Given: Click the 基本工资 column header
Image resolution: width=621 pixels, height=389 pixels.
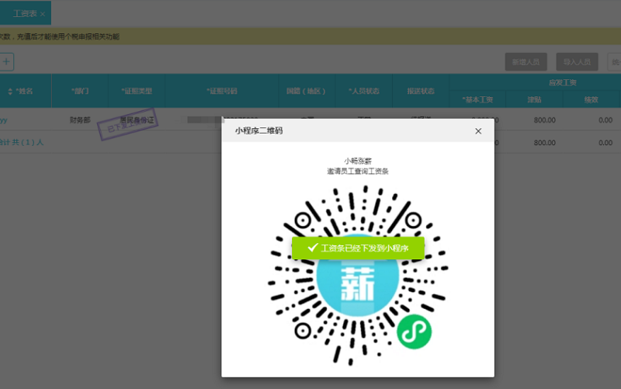Looking at the screenshot, I should click(x=477, y=100).
